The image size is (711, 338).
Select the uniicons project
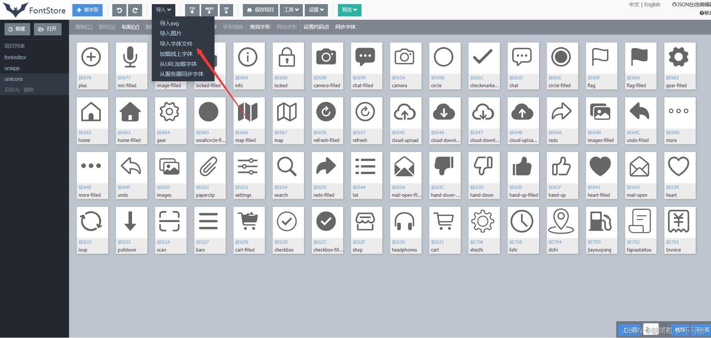[34, 79]
